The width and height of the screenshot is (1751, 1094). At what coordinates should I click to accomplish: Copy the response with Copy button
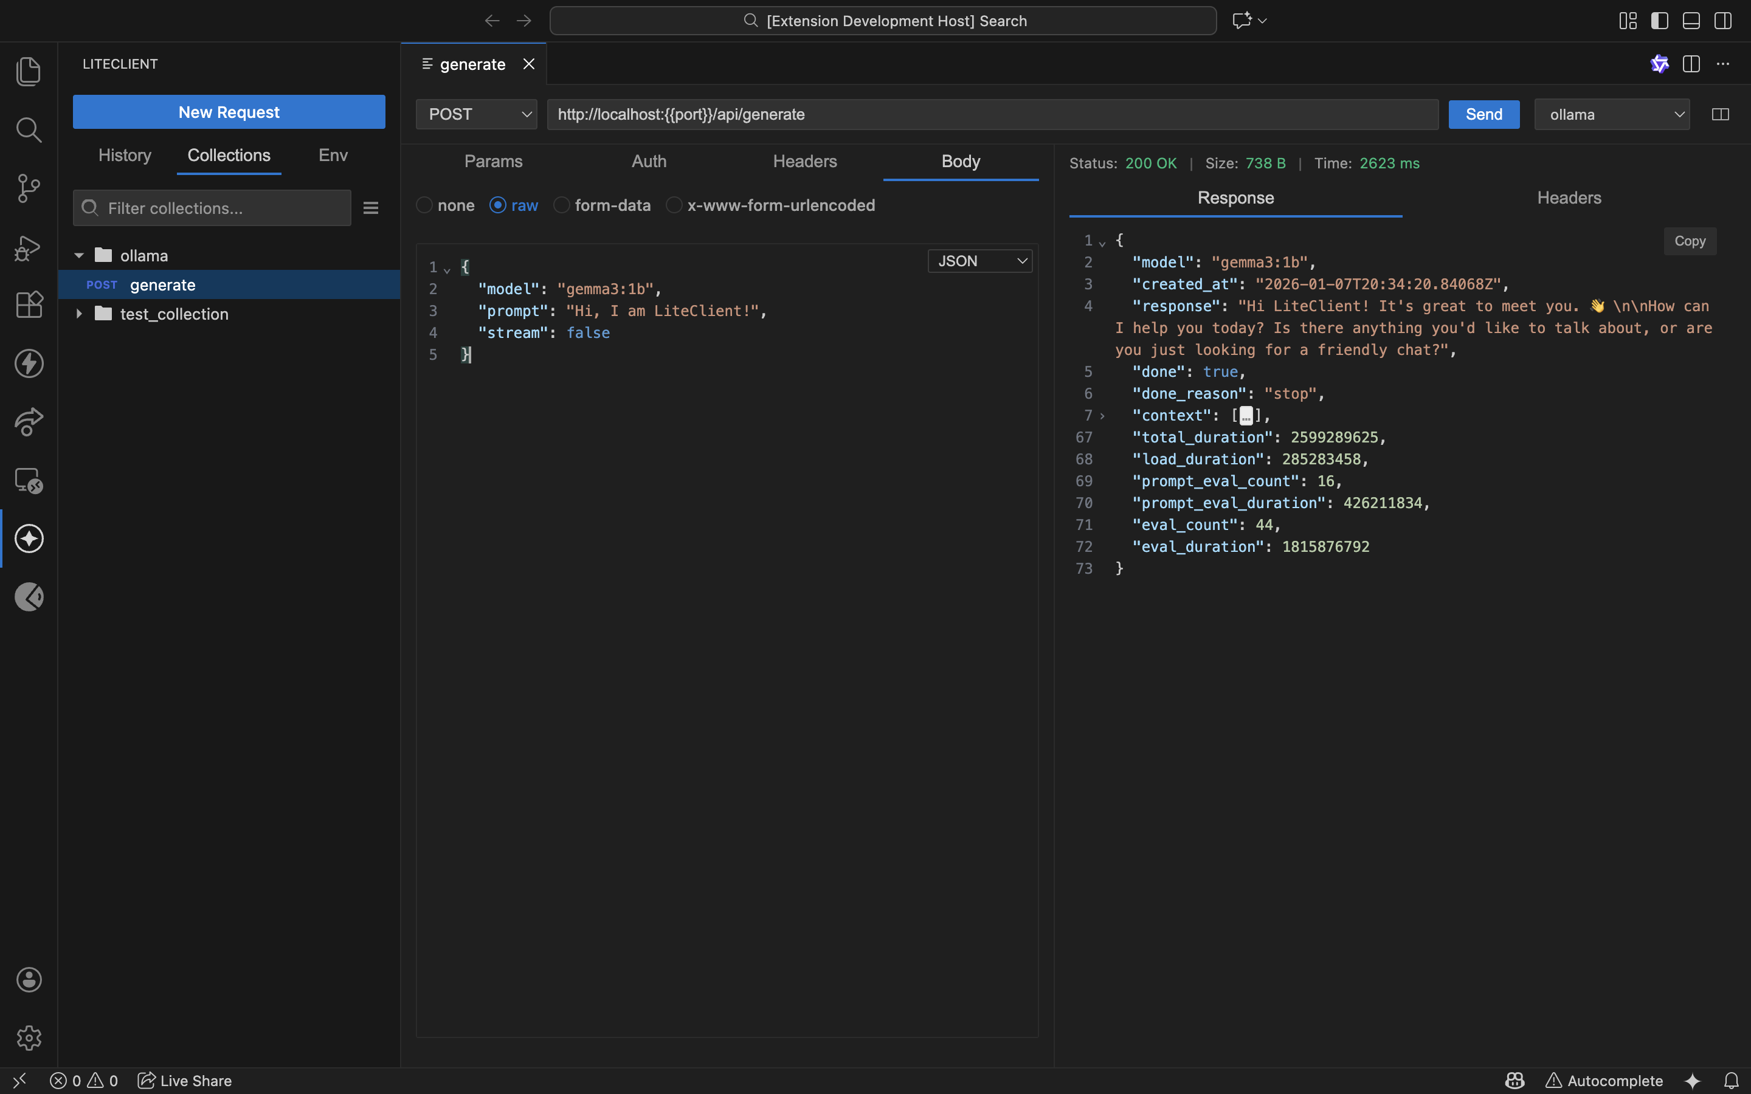click(x=1690, y=241)
